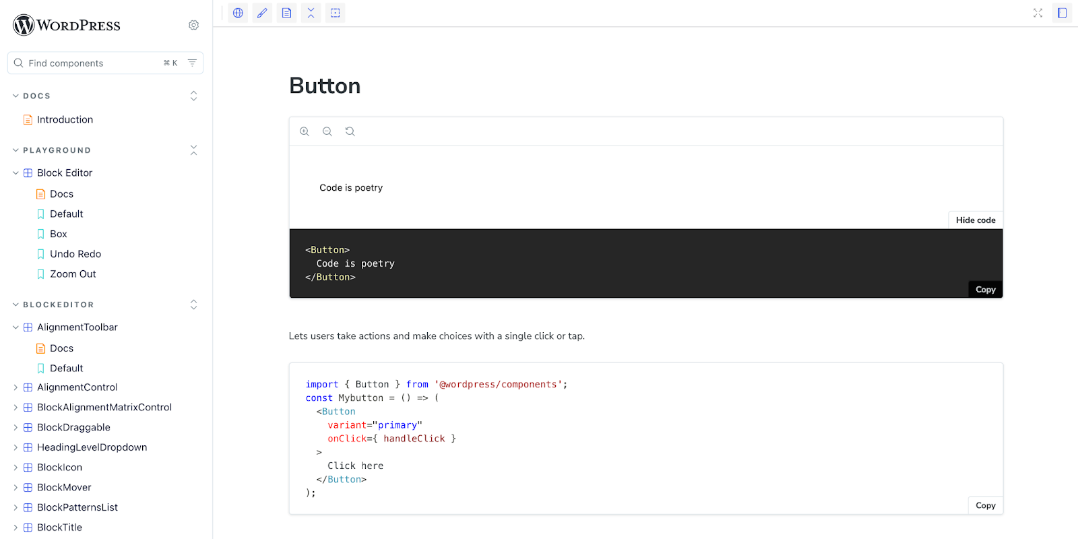Screen dimensions: 1078x539
Task: Open the globe locale toolbar icon
Action: [238, 13]
